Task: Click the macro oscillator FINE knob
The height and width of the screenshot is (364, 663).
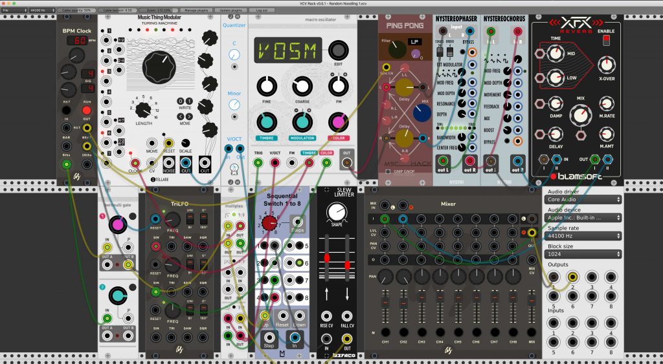Action: click(x=266, y=86)
